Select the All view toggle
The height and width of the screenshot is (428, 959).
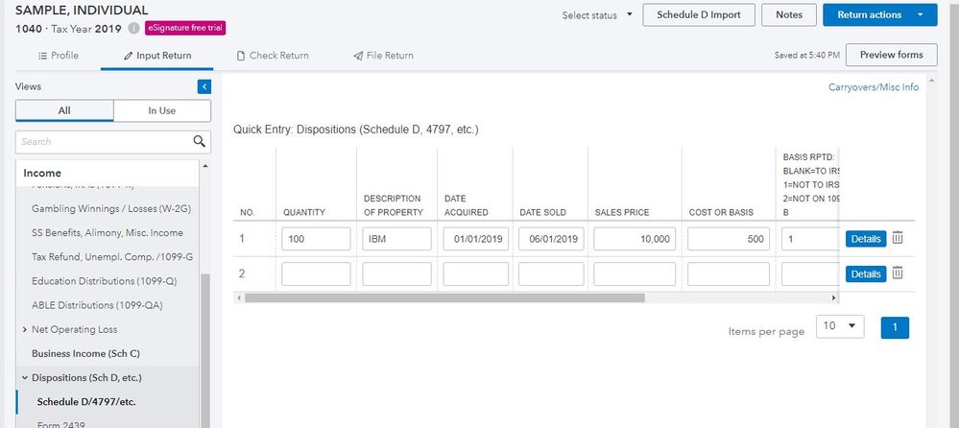64,110
